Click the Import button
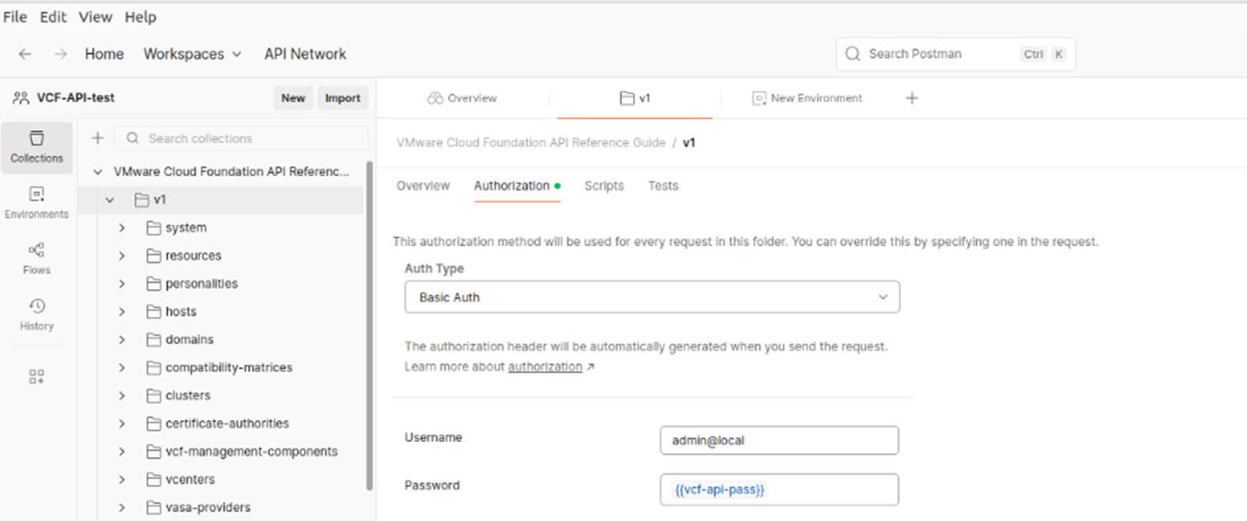Viewport: 1247px width, 521px height. point(342,98)
